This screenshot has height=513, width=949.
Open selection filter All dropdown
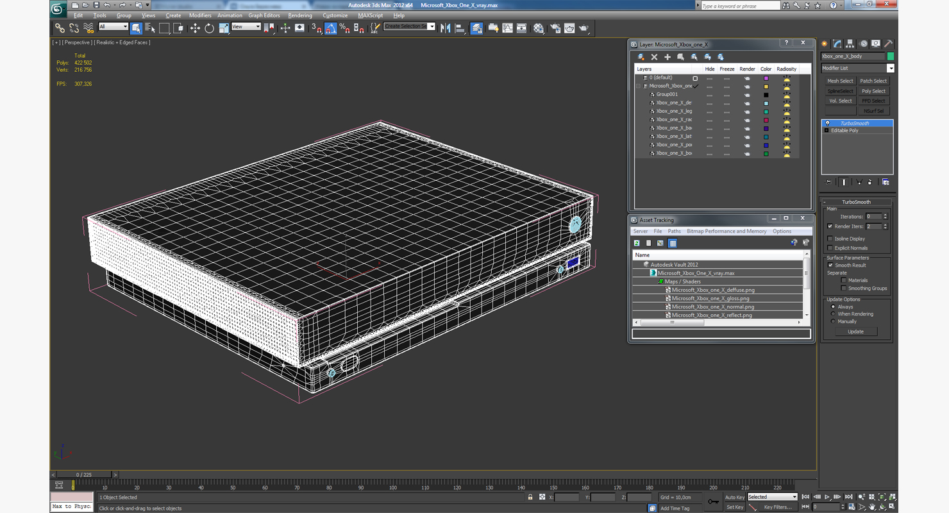pyautogui.click(x=113, y=27)
